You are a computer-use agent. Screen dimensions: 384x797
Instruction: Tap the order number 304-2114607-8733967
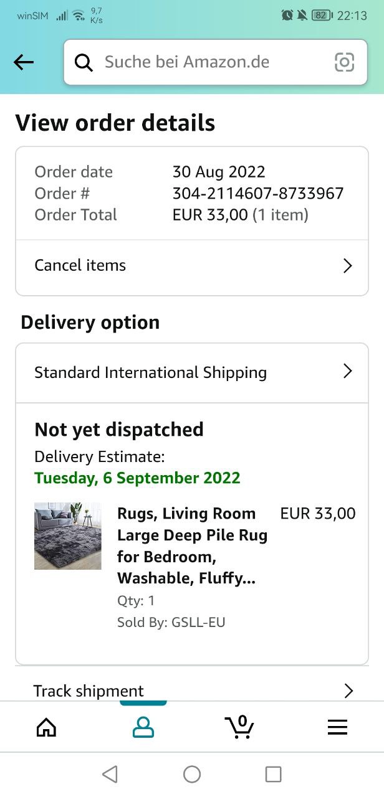[x=257, y=193]
